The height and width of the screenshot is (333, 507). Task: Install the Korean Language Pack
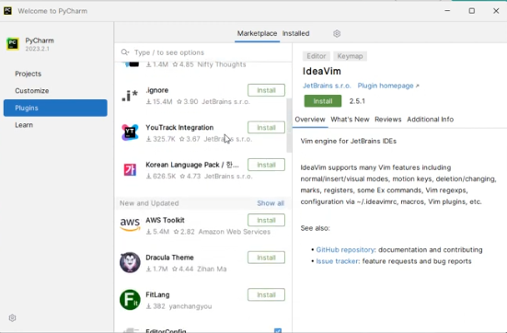pyautogui.click(x=267, y=165)
